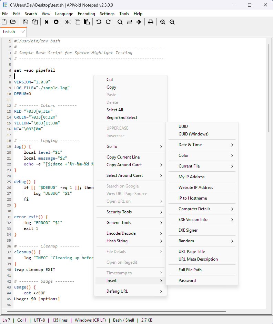
Task: Expand the Hash String submenu
Action: 130,241
